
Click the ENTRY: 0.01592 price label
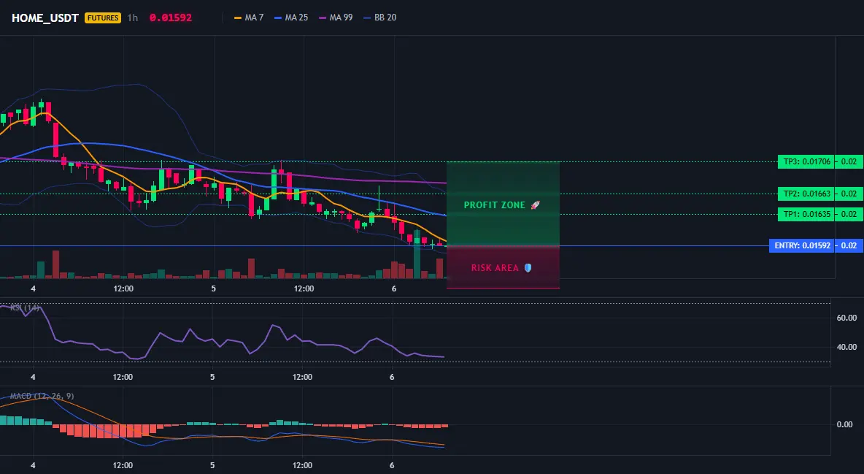pos(802,245)
